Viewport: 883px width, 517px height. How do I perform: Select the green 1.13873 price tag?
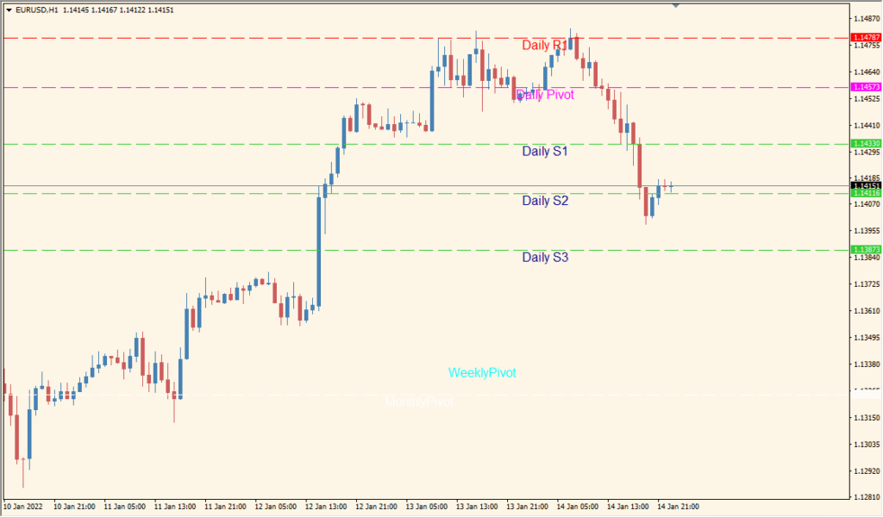866,249
